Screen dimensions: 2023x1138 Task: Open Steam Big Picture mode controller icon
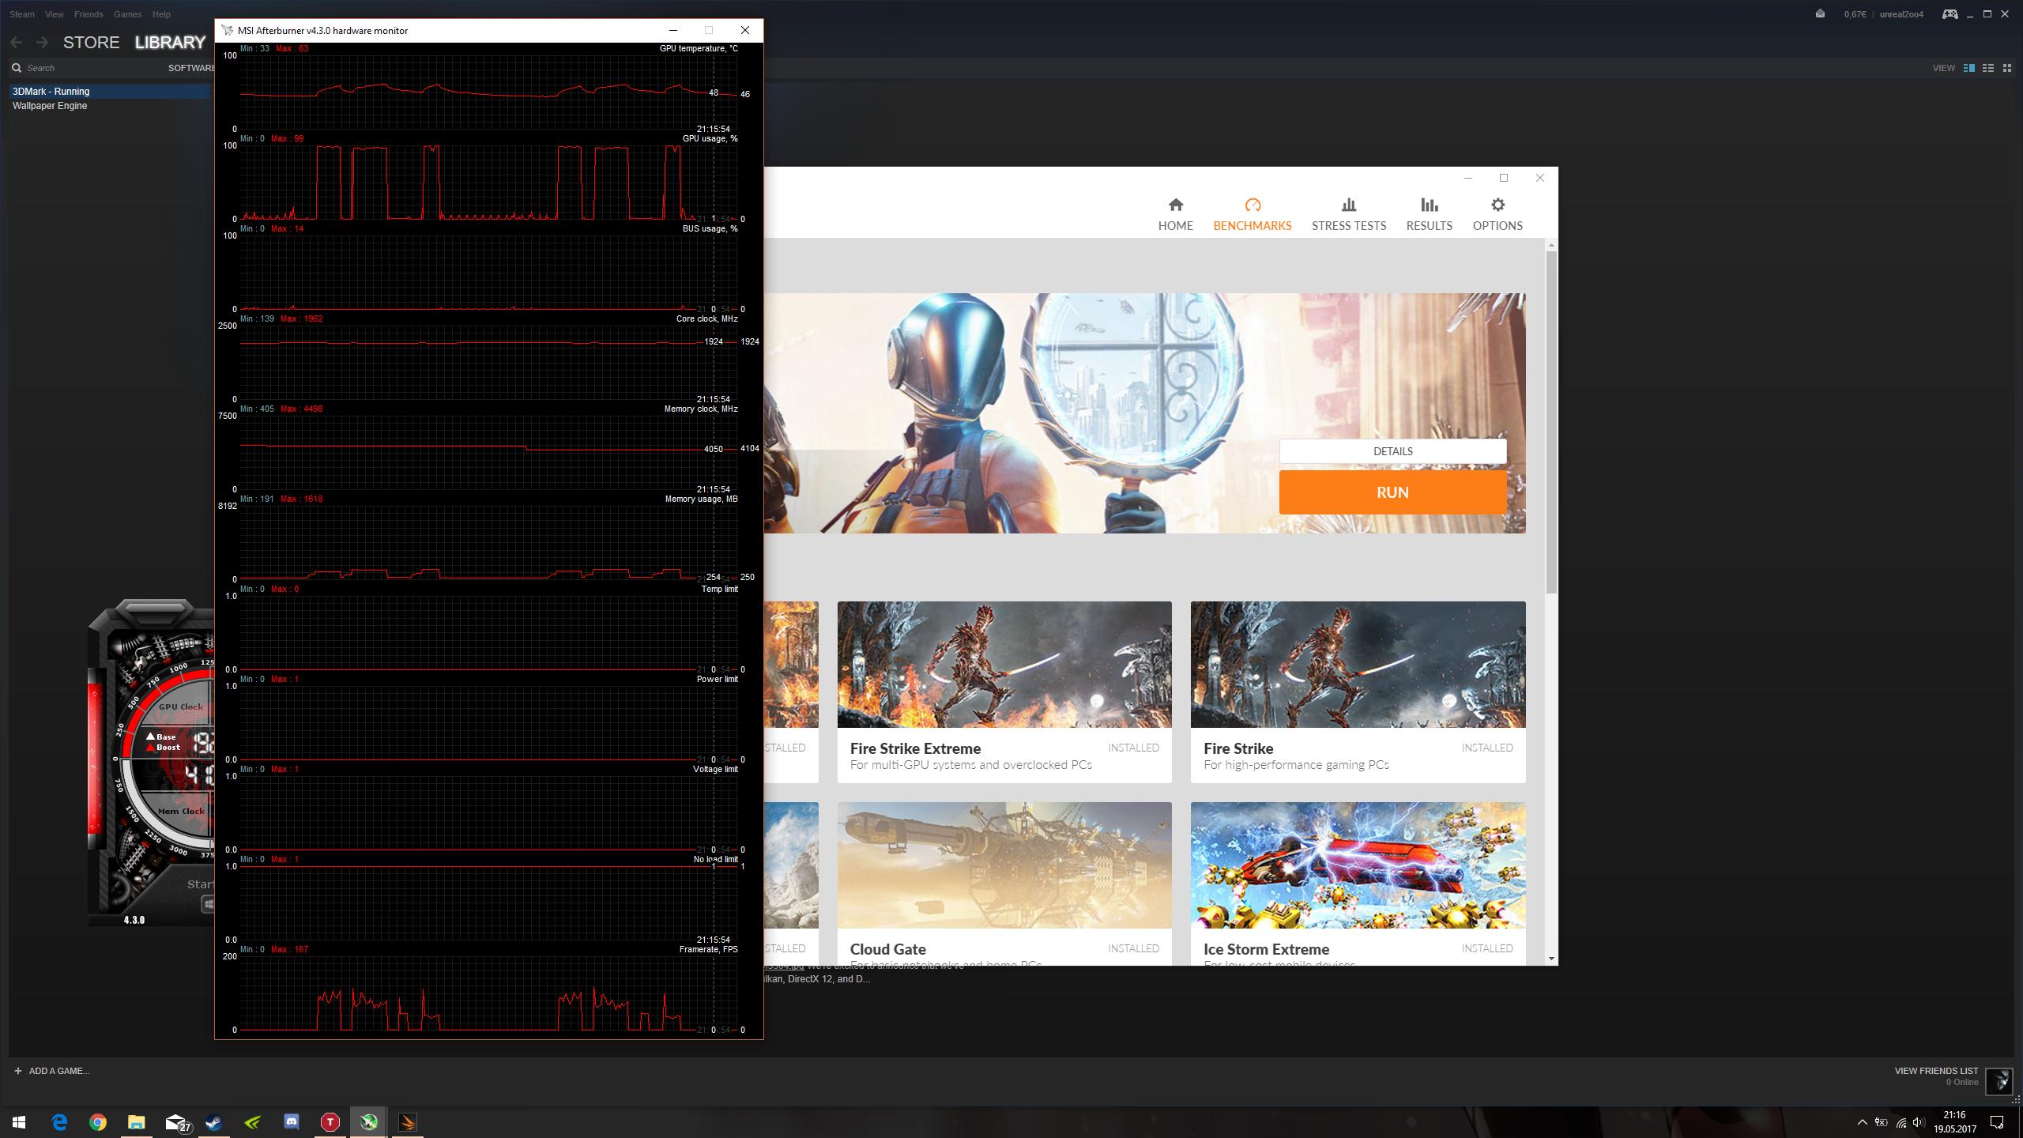(x=1950, y=13)
